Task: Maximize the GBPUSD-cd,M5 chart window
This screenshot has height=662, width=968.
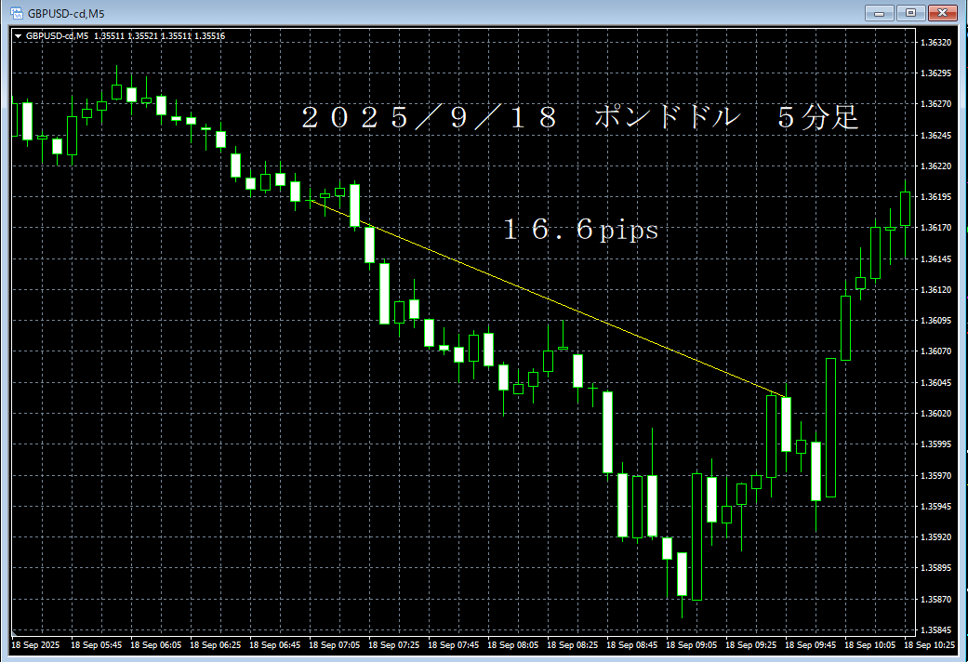Action: coord(910,13)
